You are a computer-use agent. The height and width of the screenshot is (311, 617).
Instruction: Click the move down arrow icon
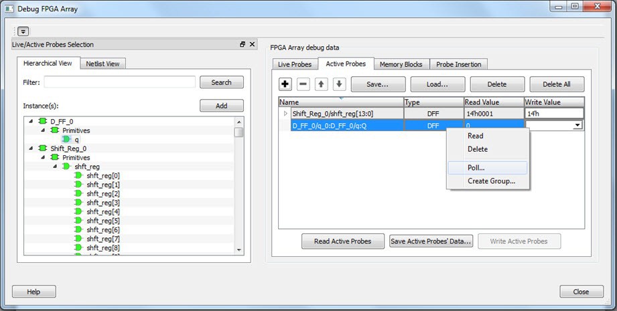coord(339,84)
